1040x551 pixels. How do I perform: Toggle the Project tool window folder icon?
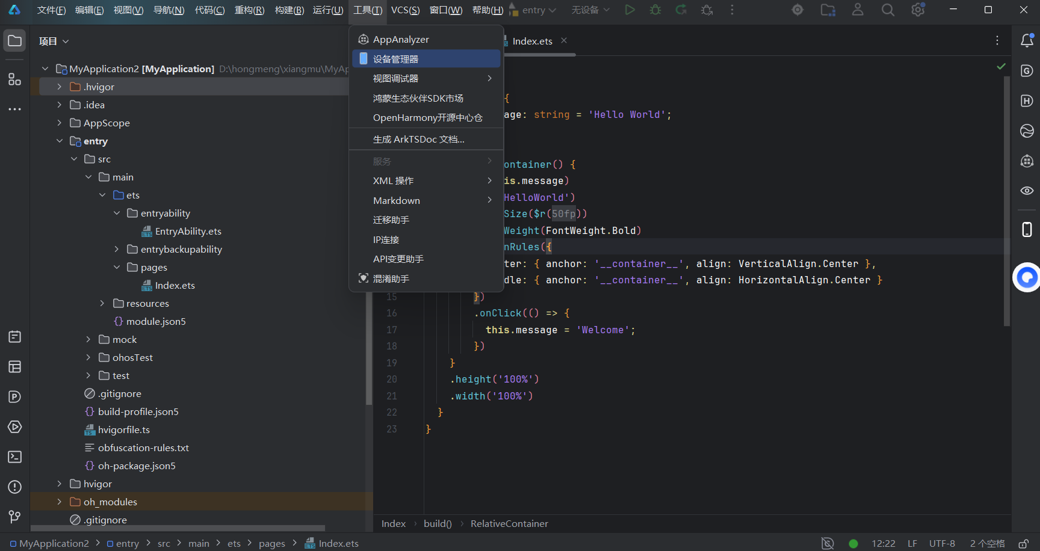pos(15,41)
